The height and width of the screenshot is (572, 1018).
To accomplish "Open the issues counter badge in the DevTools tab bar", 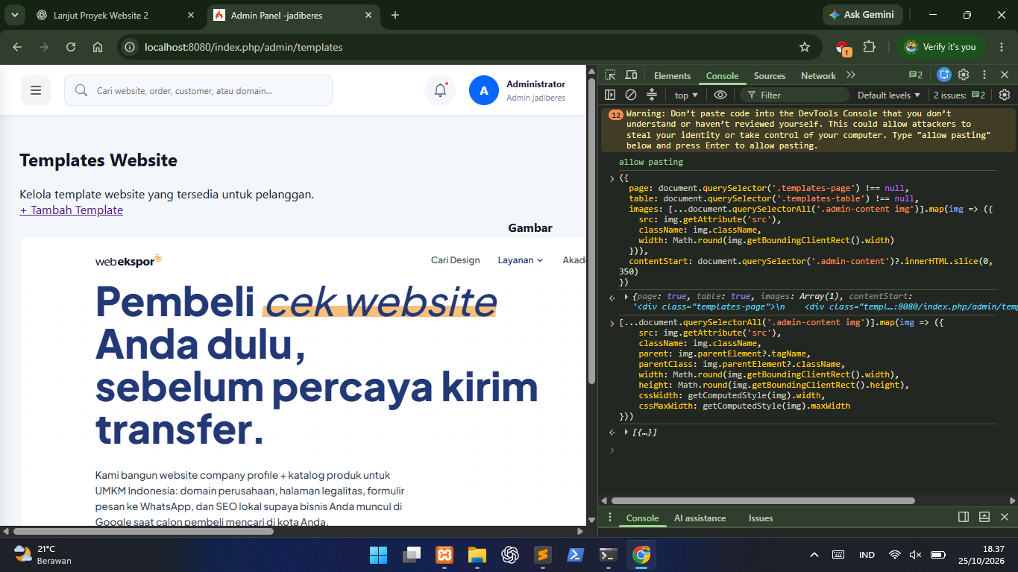I will pos(916,75).
